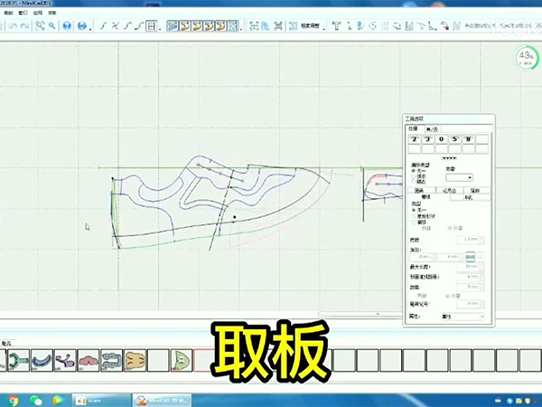Click the undo arrow in the toolbar
The width and height of the screenshot is (542, 407).
(13, 26)
